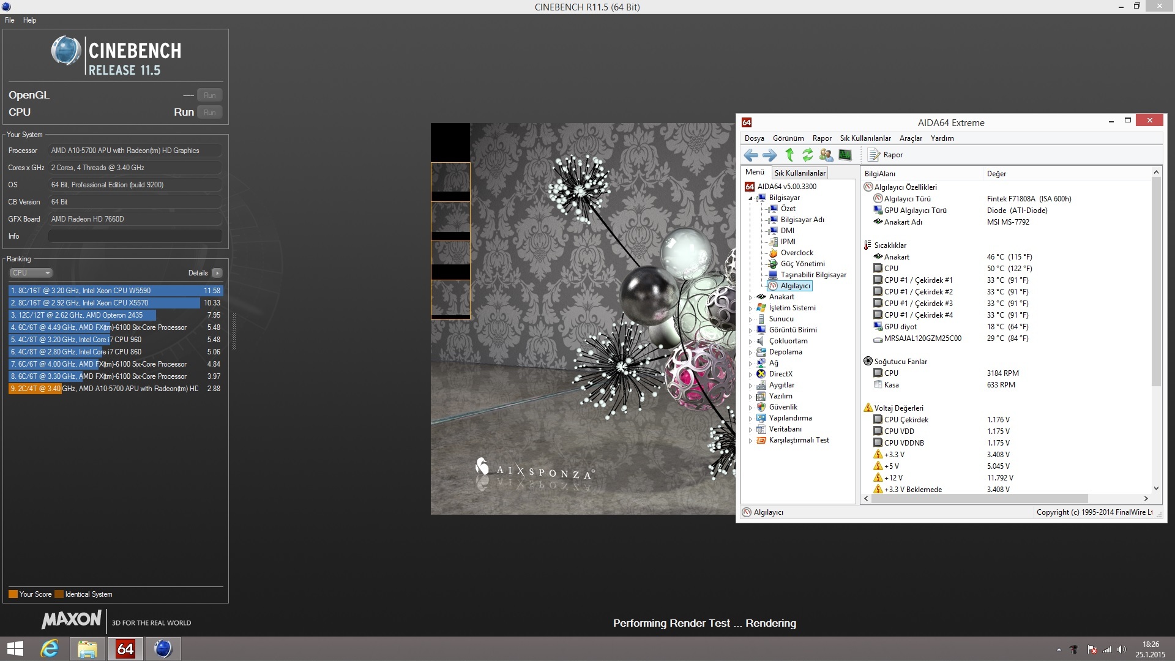Screen dimensions: 1175x661
Task: Click the Aygıtlar devices tree icon
Action: (x=761, y=385)
